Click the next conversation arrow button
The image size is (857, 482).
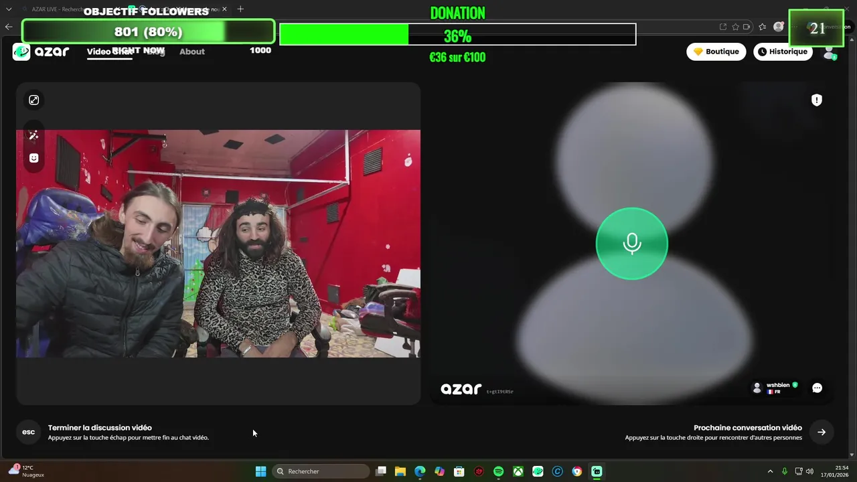[822, 432]
